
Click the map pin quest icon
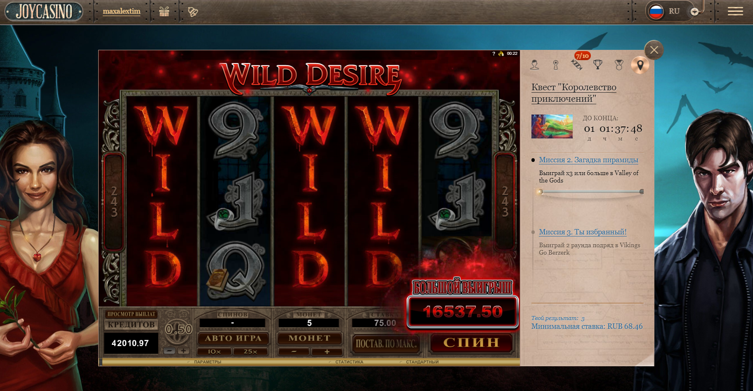640,65
